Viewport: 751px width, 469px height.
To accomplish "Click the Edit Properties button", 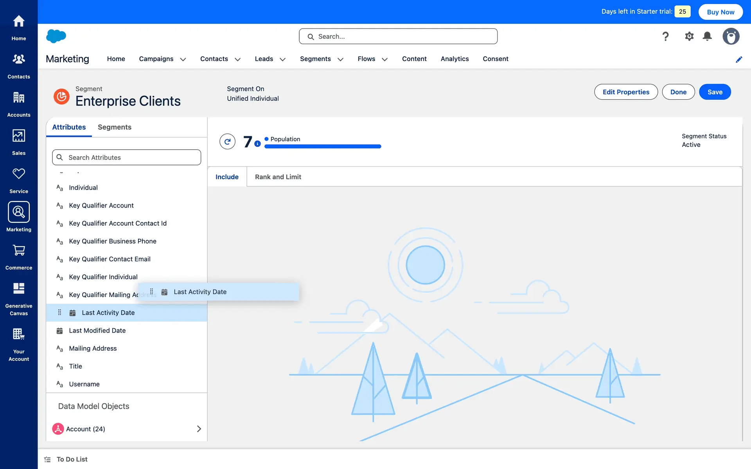I will [626, 92].
